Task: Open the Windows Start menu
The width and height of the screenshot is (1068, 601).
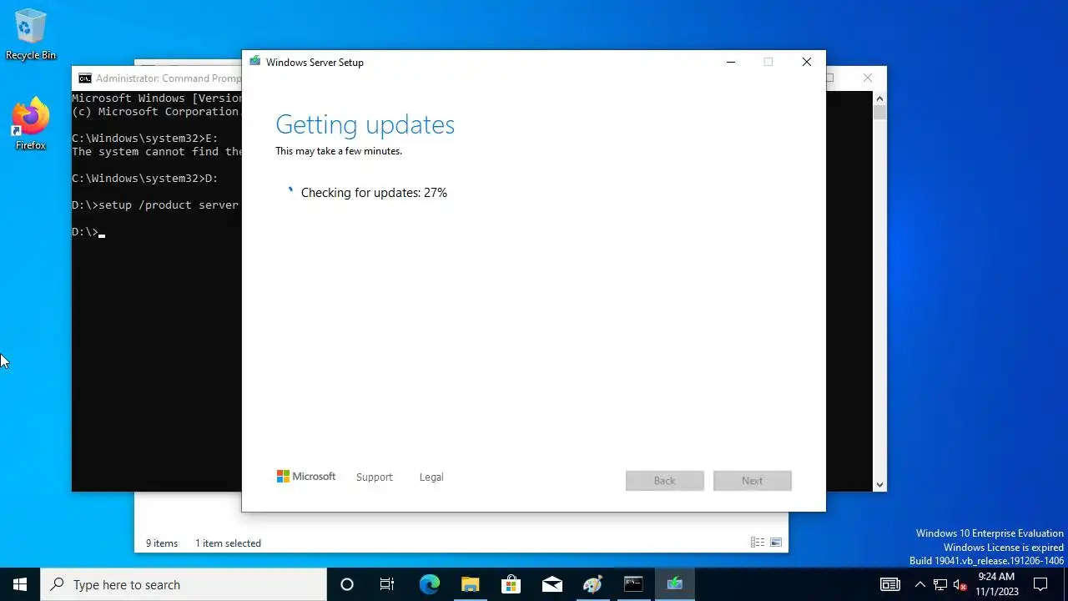Action: click(x=20, y=584)
